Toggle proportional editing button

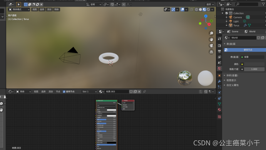click(x=124, y=4)
